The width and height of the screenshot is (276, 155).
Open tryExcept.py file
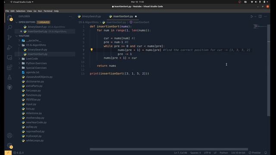[x=45, y=136]
